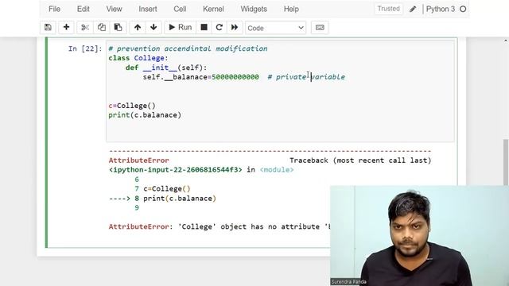Open the Widgets menu
The width and height of the screenshot is (509, 286).
[254, 9]
